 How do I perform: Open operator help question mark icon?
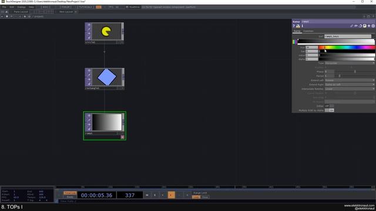pyautogui.click(x=294, y=26)
